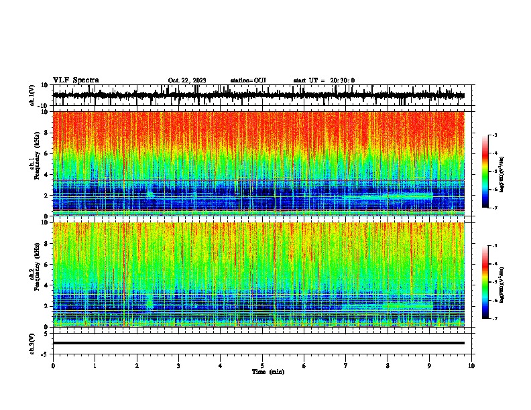Click the "8" kHz tick on ch.2 spectrogram axis
Viewport: 531px width, 410px height.
point(47,244)
